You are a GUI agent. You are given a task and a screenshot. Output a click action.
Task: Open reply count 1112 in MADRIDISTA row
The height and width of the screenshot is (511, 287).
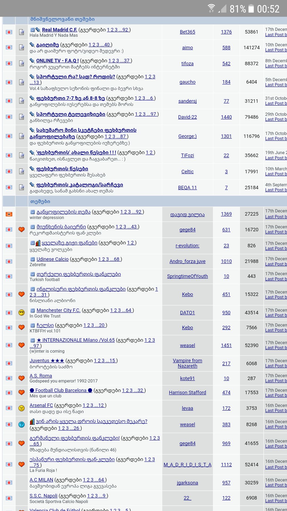coord(226,465)
